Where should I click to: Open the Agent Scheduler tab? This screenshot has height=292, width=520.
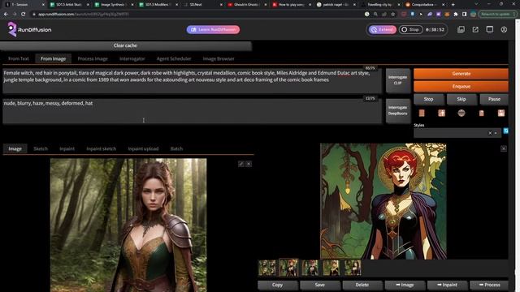174,58
